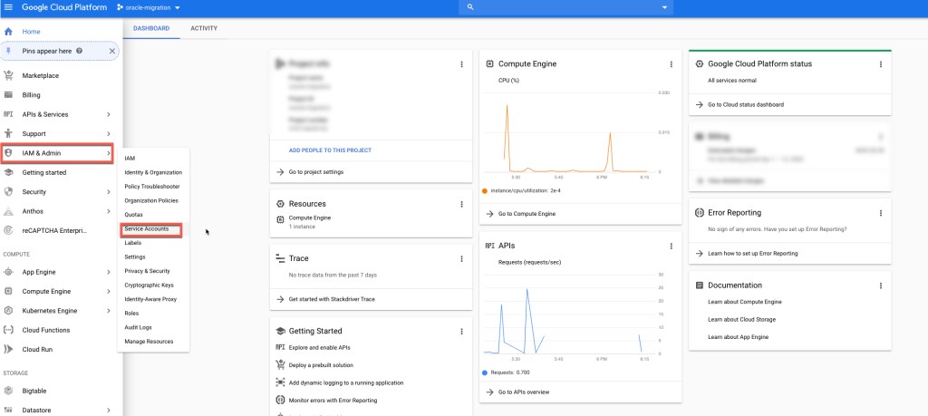Expand the APIs & Services submenu arrow
This screenshot has height=416, width=928.
(x=109, y=114)
